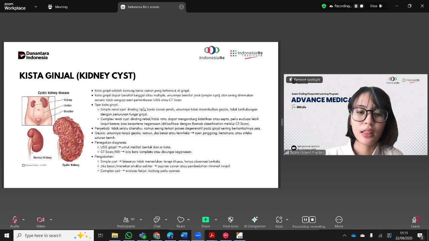The width and height of the screenshot is (429, 241).
Task: Expand the Audio settings arrow
Action: coord(23,220)
